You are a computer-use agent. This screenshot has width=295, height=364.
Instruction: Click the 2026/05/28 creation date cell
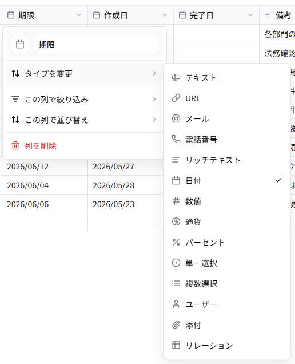[x=126, y=185]
